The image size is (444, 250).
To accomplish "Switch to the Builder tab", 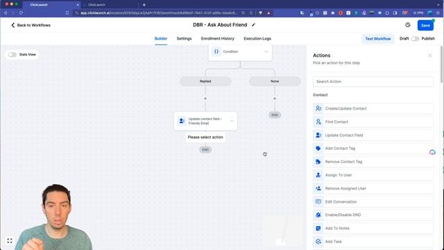I will [x=161, y=39].
